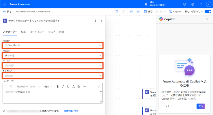Expand the フロー ボット dropdown
Screen dimensions: 213x115
coord(53,45)
